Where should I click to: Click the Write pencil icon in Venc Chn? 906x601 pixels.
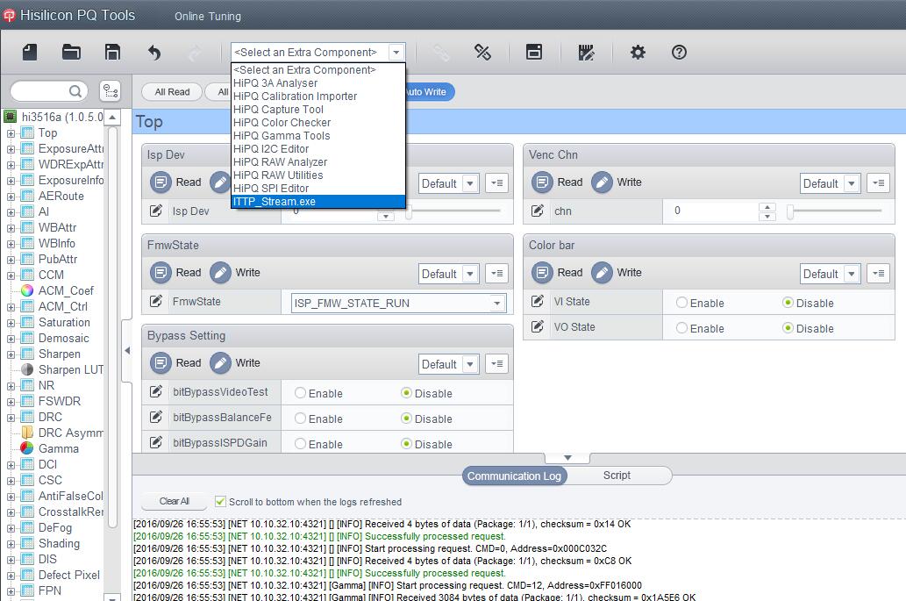click(602, 182)
